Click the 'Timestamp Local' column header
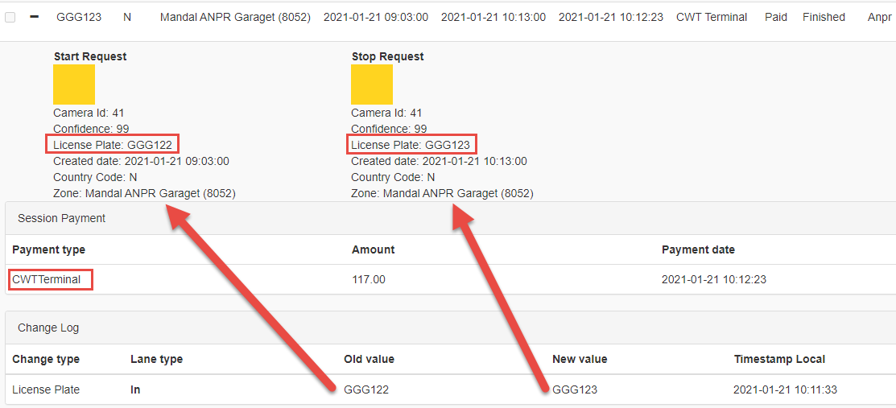The width and height of the screenshot is (896, 408). point(779,360)
